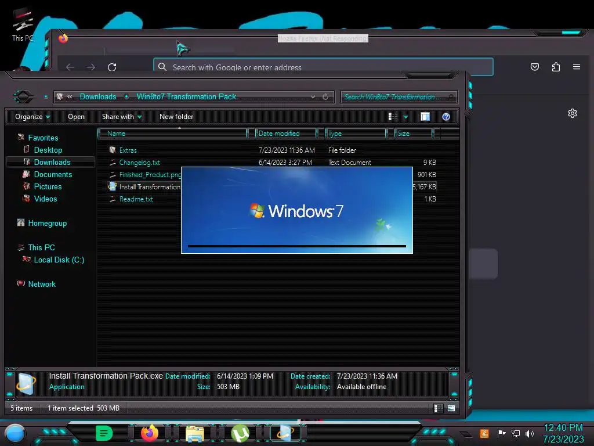Click Transformation Pack installer taskbar icon
The height and width of the screenshot is (446, 594).
(x=285, y=433)
